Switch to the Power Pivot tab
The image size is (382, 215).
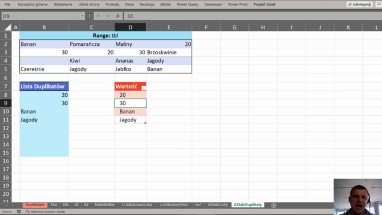click(x=238, y=4)
